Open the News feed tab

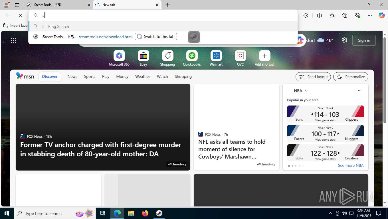click(x=72, y=76)
